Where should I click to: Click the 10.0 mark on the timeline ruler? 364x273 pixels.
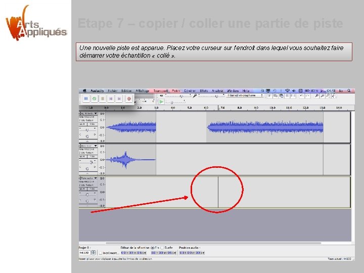[272, 108]
